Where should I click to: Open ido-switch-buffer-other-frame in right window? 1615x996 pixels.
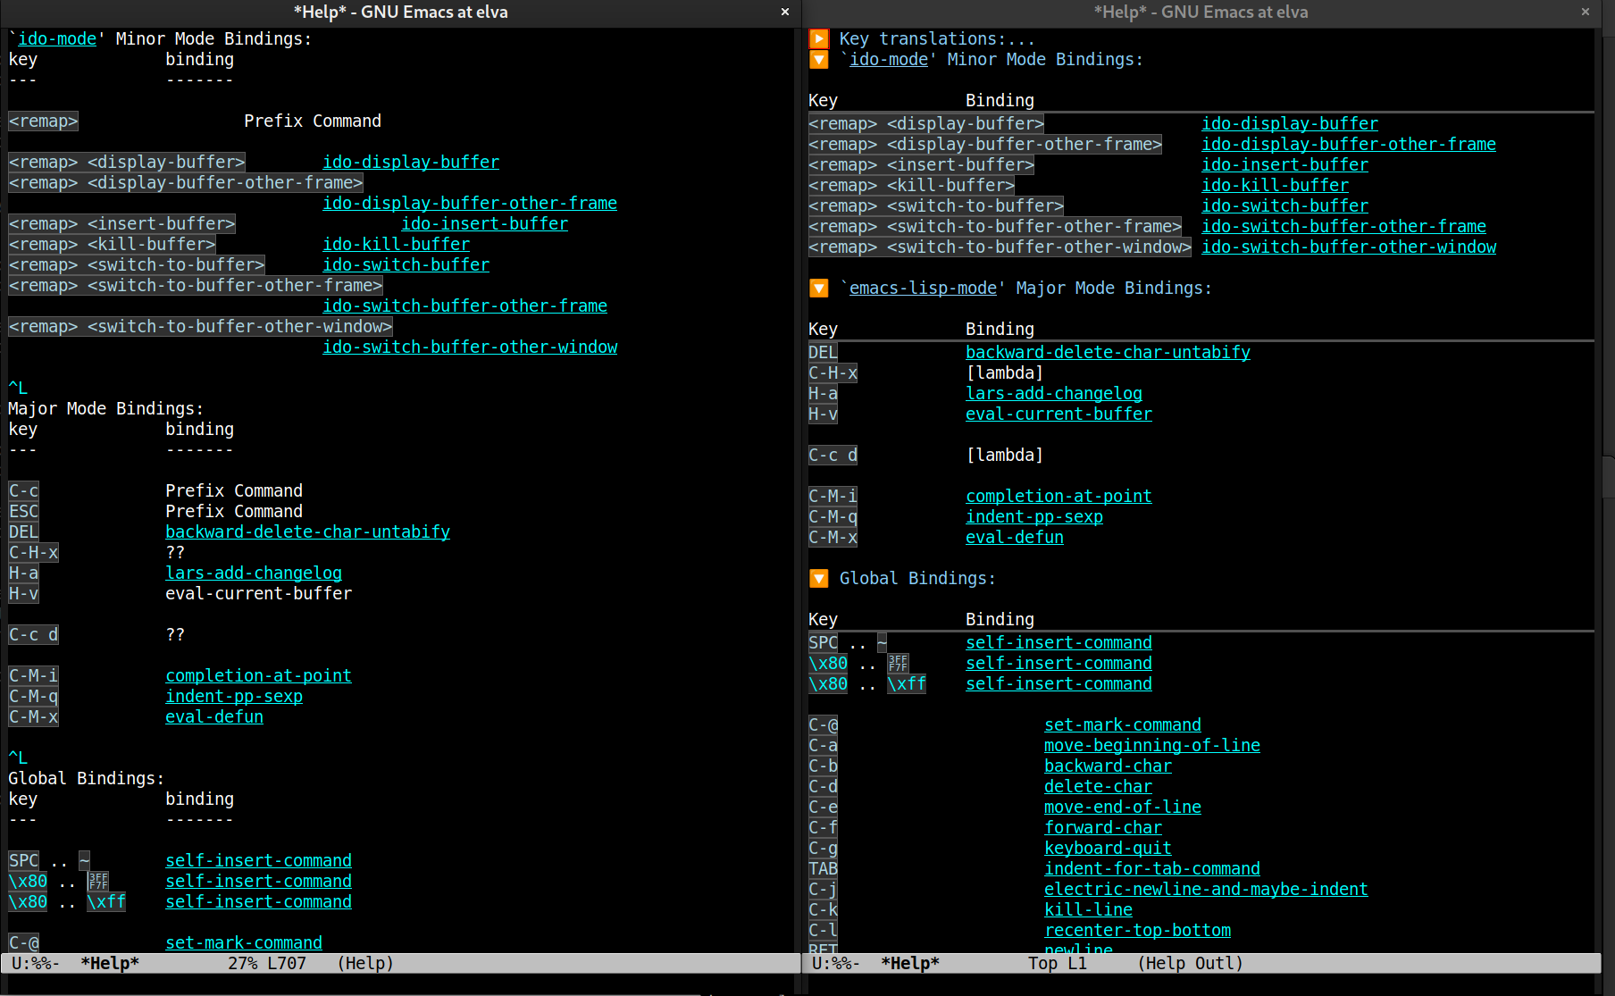(x=1343, y=226)
